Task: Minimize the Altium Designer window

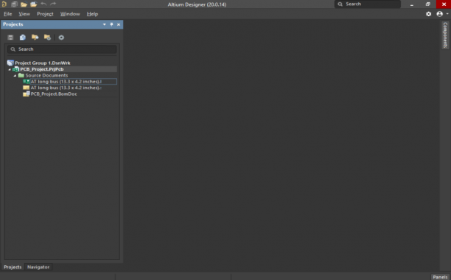Action: pyautogui.click(x=412, y=4)
